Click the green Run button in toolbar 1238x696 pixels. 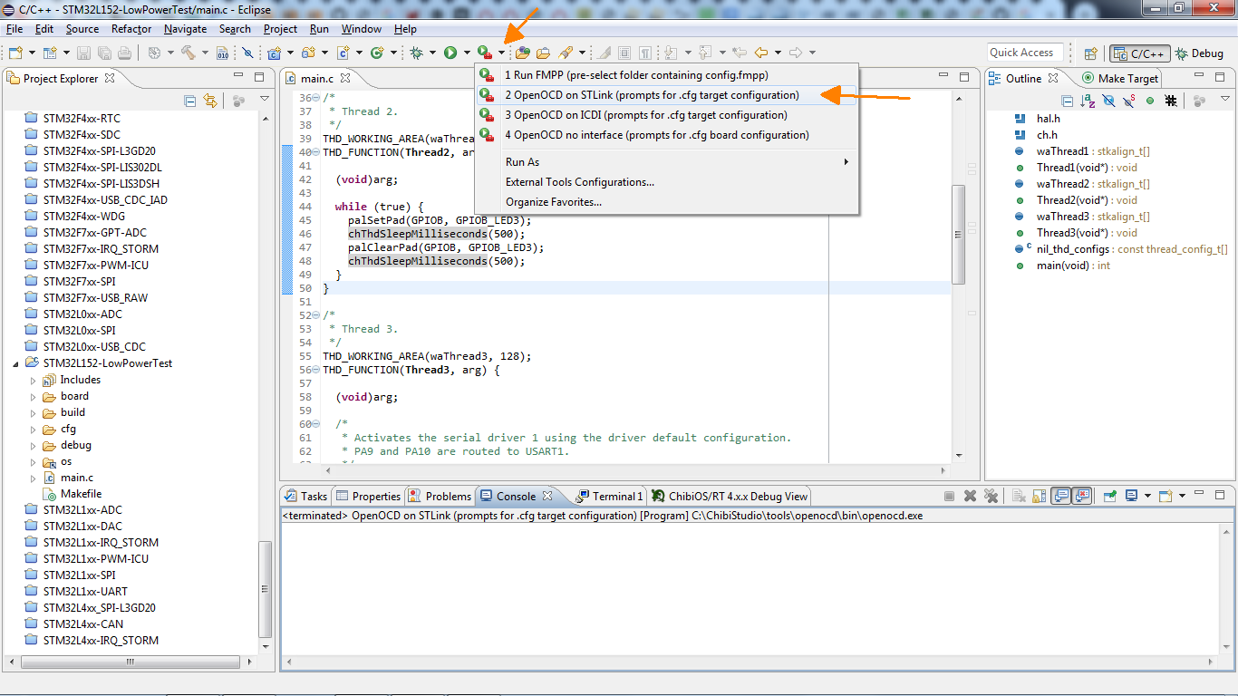[450, 53]
